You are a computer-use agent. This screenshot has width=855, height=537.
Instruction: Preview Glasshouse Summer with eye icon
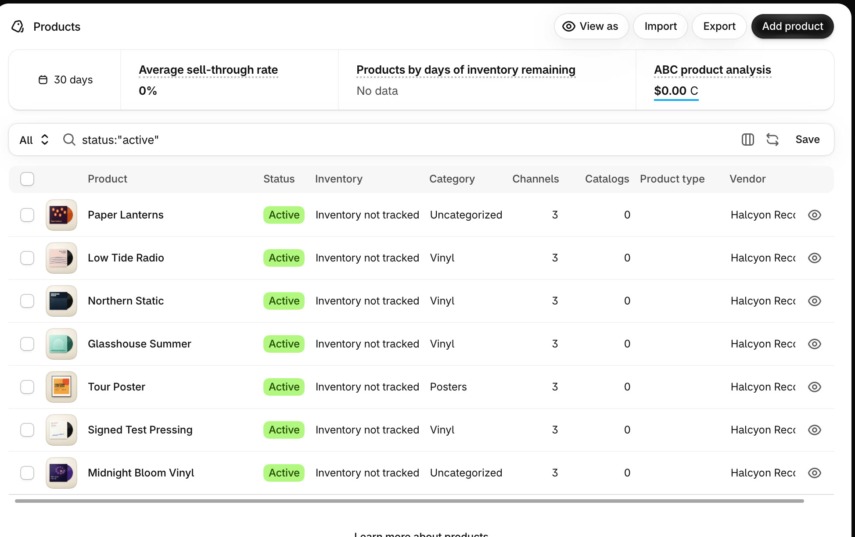click(815, 344)
